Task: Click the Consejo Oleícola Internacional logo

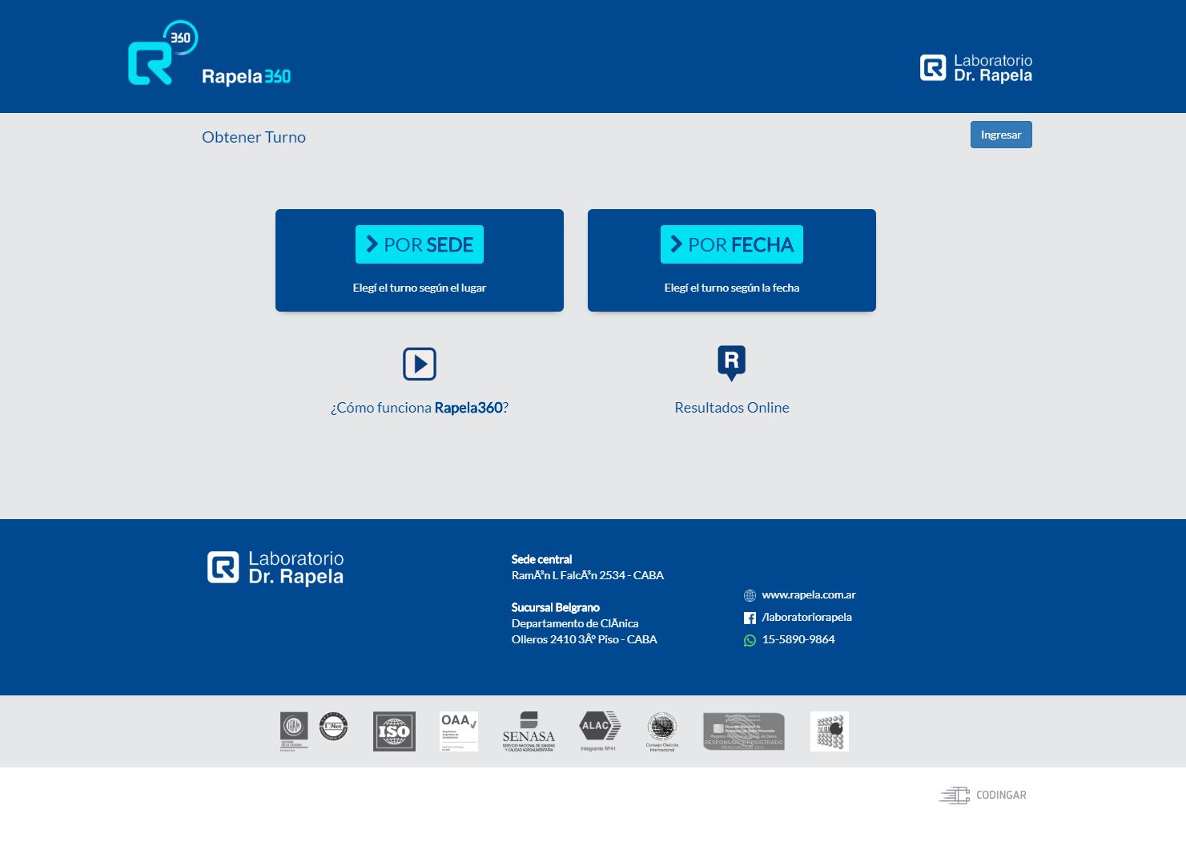Action: coord(662,731)
